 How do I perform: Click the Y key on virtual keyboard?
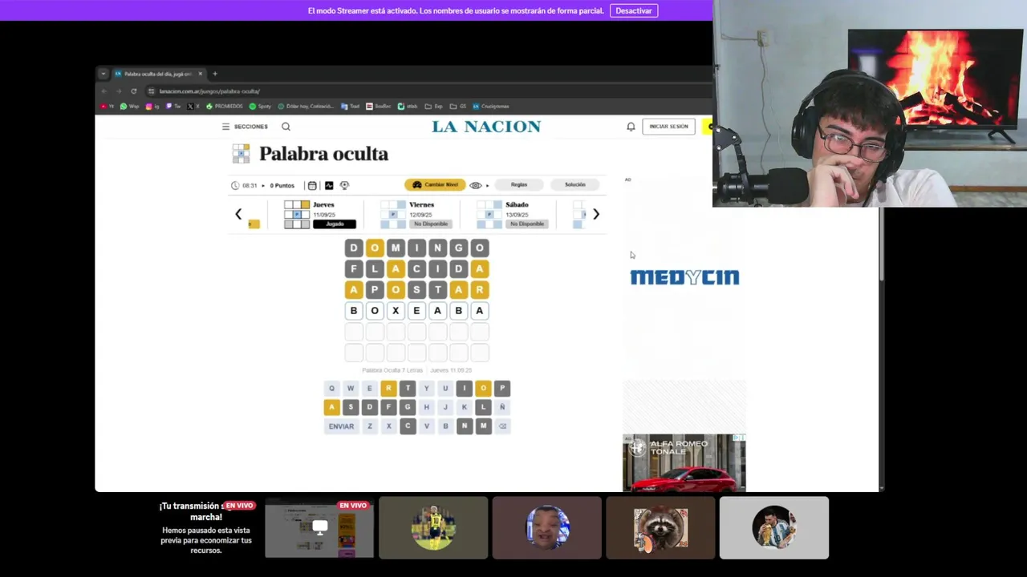click(426, 388)
